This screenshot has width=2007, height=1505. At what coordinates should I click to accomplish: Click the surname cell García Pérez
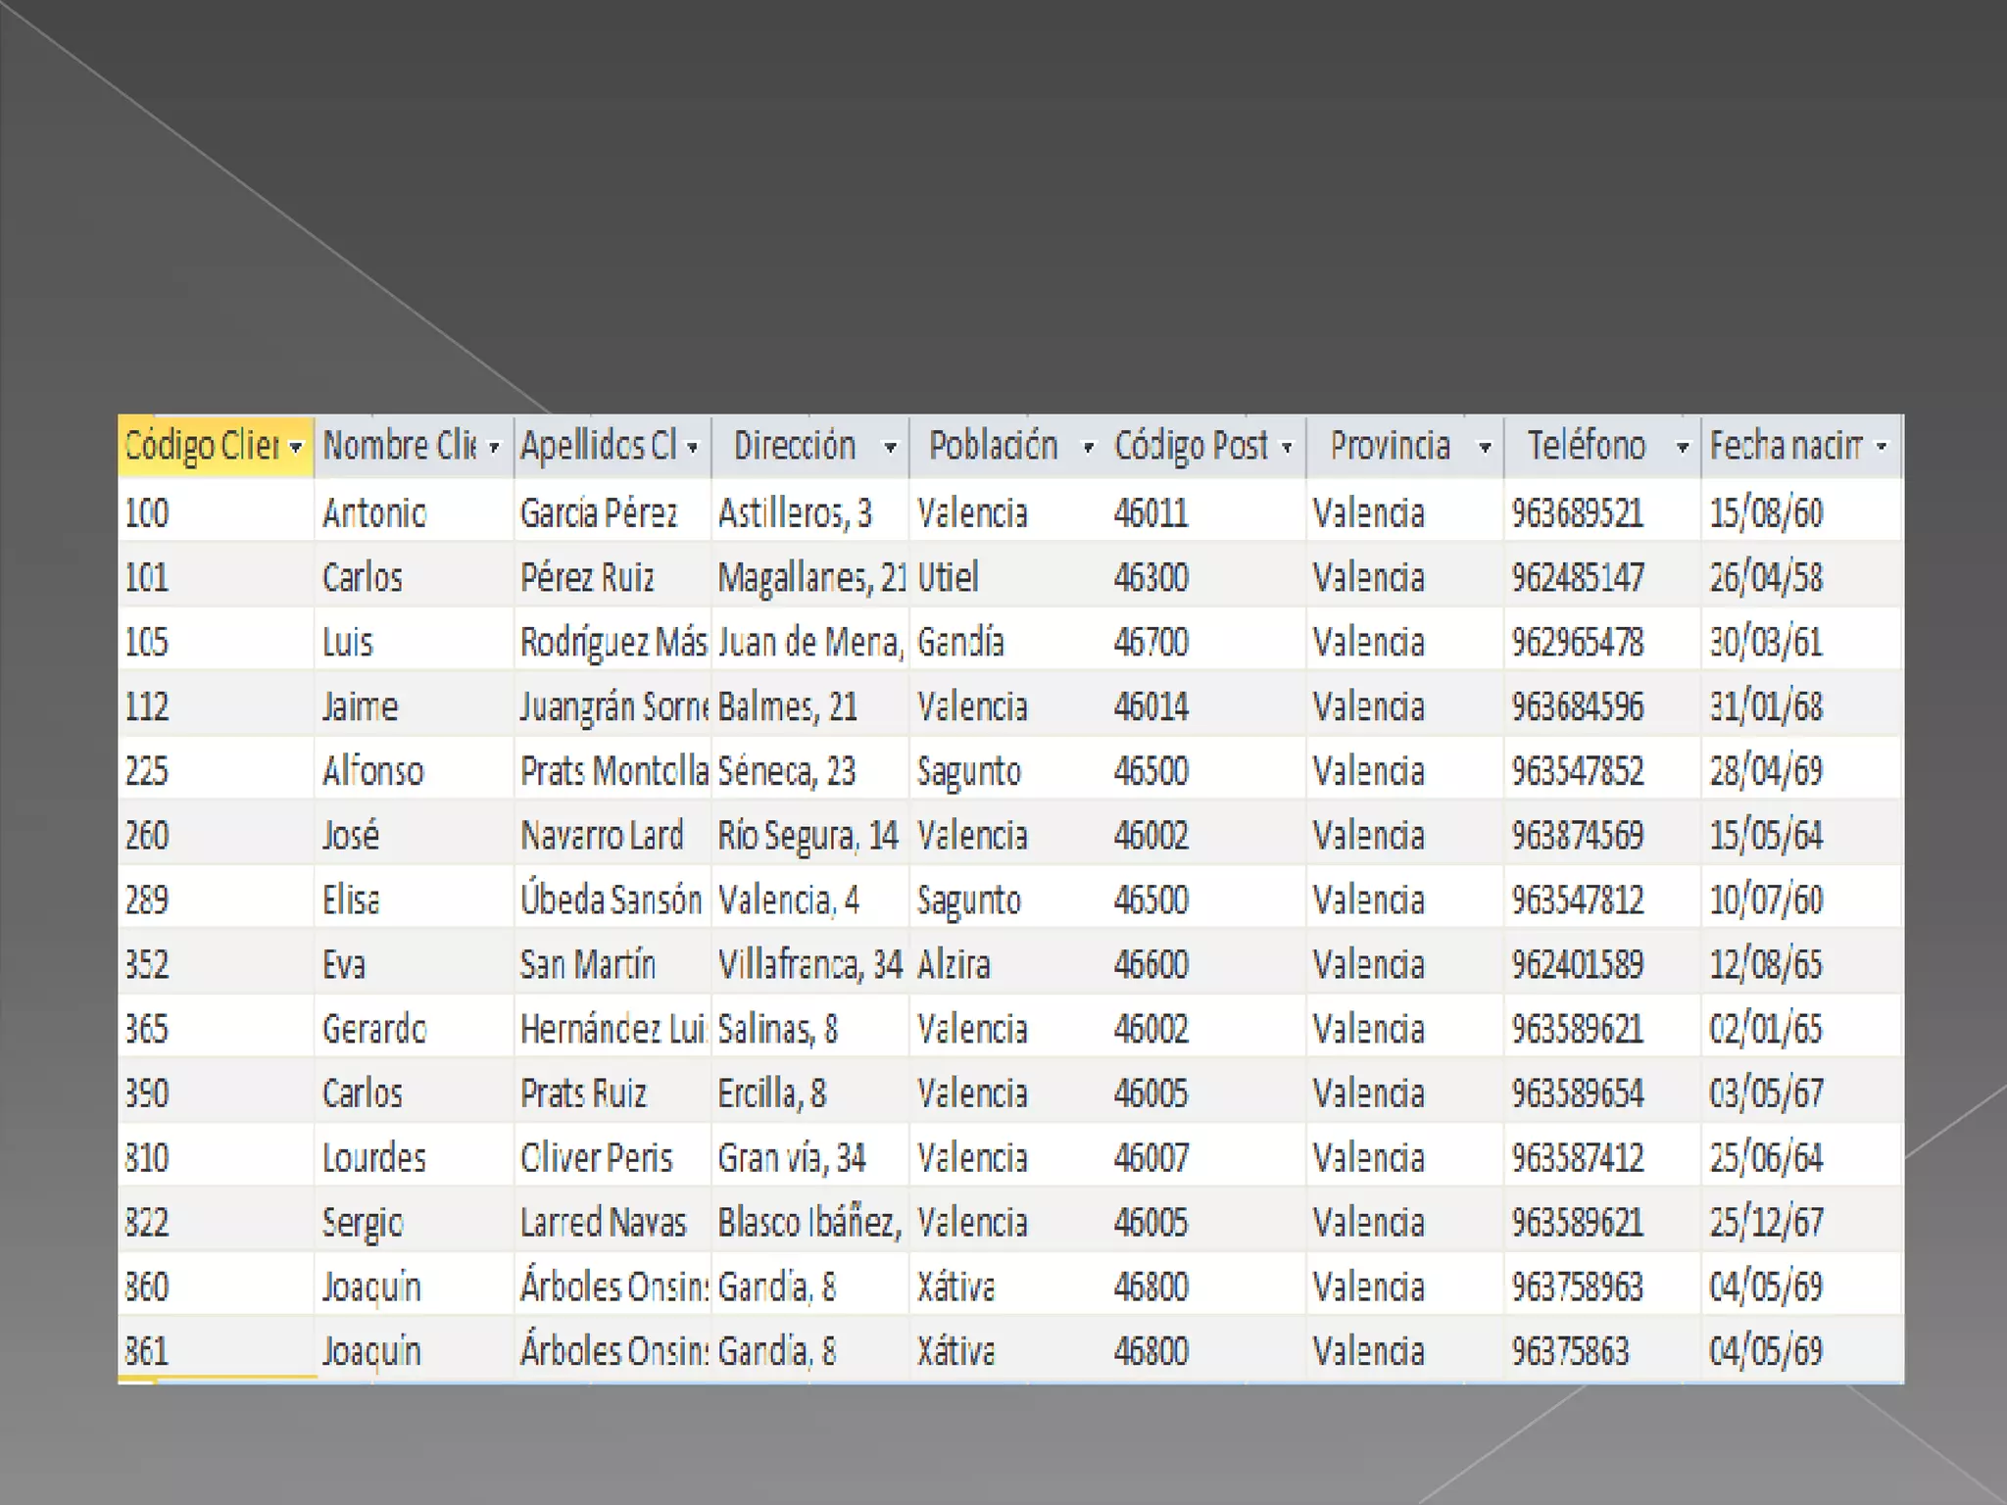tap(612, 512)
